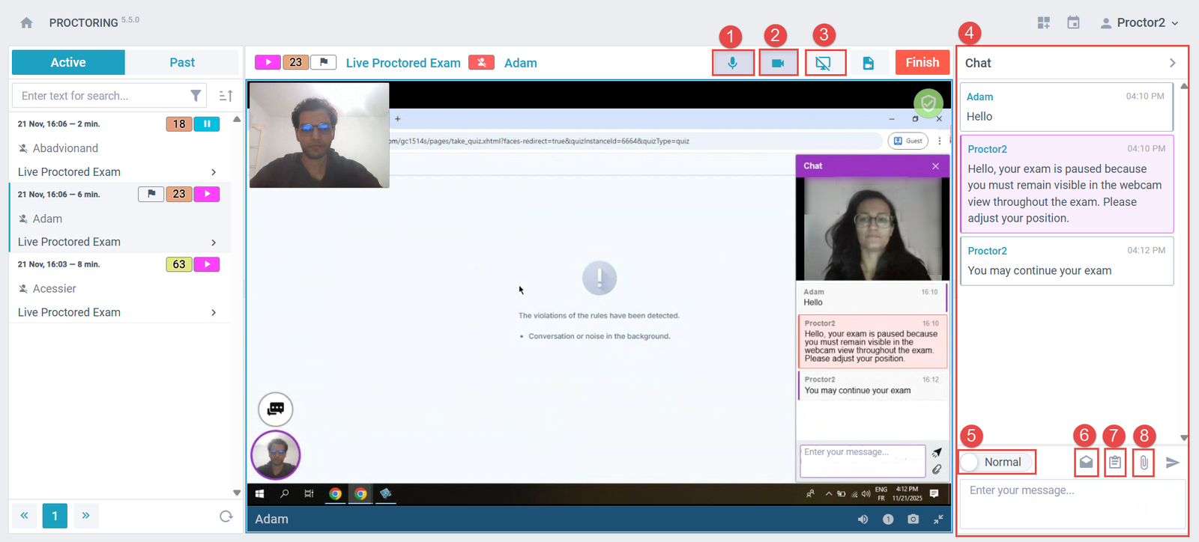This screenshot has height=542, width=1199.
Task: Click the red Finish button
Action: (x=922, y=63)
